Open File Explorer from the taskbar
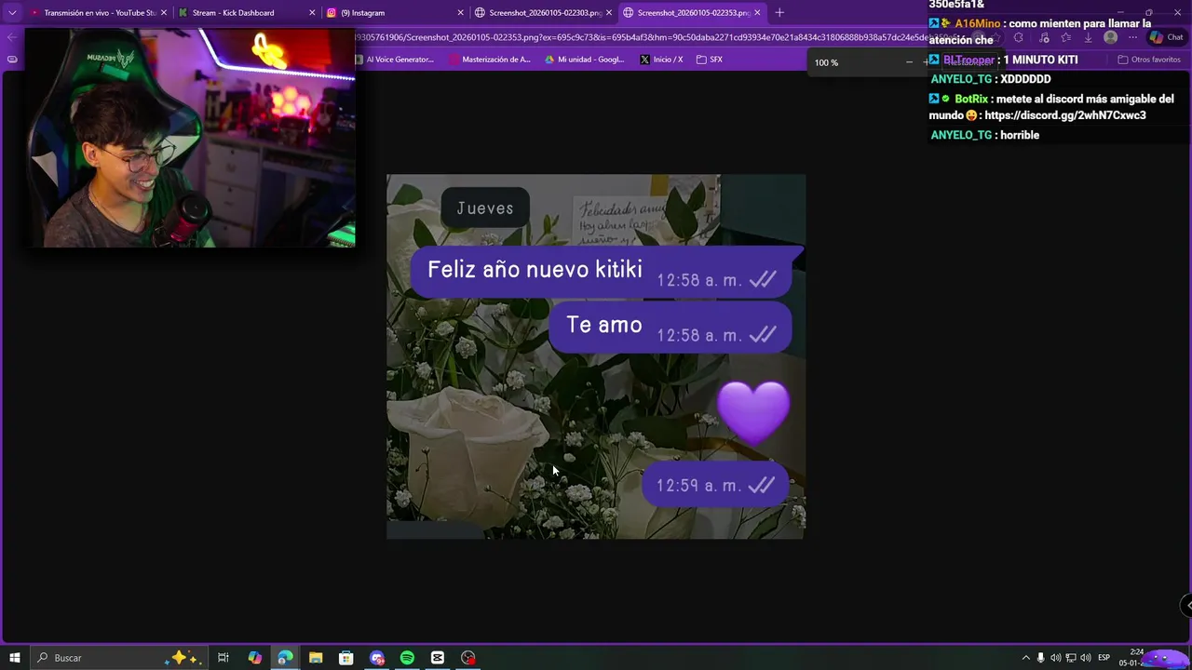 (316, 658)
